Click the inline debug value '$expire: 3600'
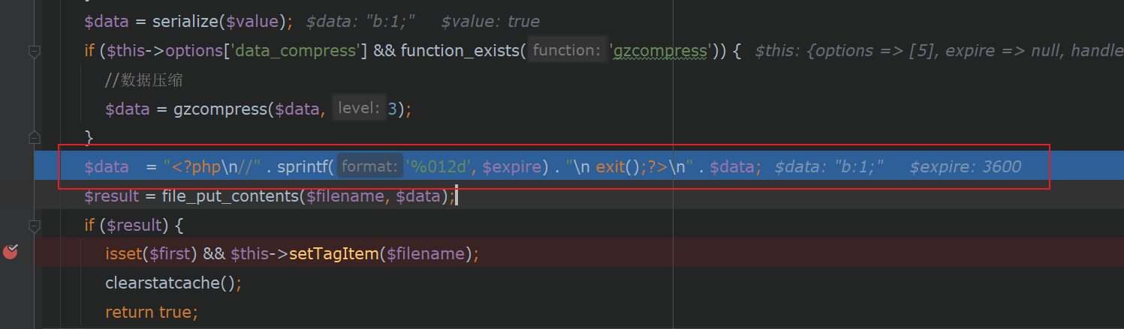The height and width of the screenshot is (329, 1124). [x=965, y=166]
